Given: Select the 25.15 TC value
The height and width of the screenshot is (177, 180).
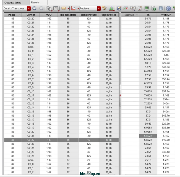Looking at the screenshot, I should click(148, 160).
